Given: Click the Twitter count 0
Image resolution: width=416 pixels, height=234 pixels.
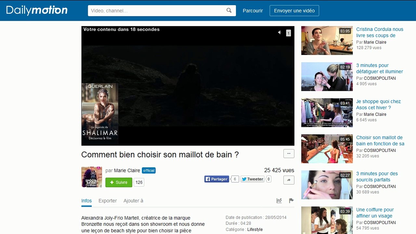Looking at the screenshot, I should (x=268, y=179).
